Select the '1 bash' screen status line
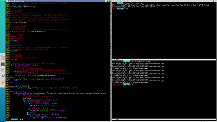This screenshot has width=217, height=122. 164,120
